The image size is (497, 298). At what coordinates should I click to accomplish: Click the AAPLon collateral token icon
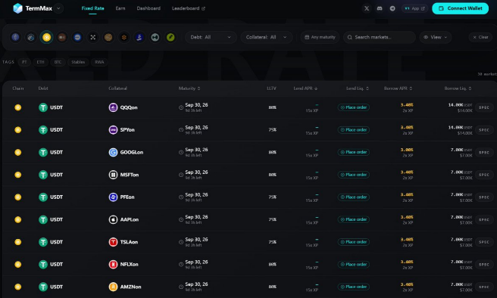pyautogui.click(x=113, y=219)
